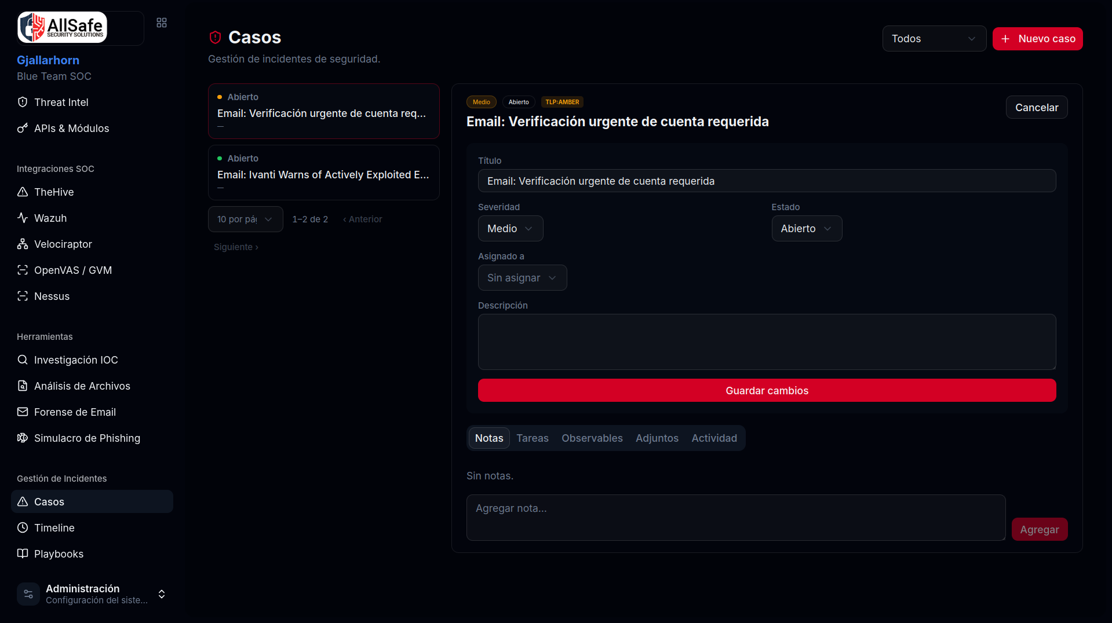Open the Estado Abierto dropdown
The width and height of the screenshot is (1112, 623).
click(807, 229)
